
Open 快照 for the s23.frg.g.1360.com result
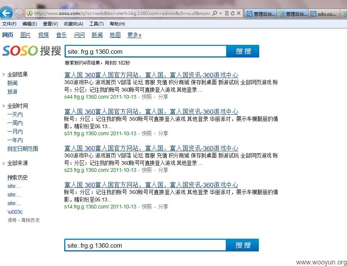[147, 170]
